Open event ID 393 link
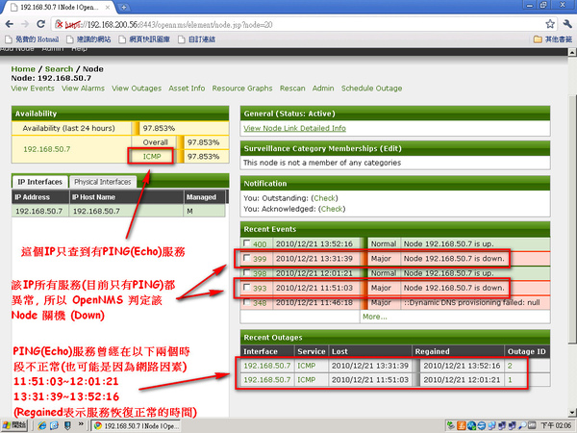This screenshot has width=577, height=433. 260,289
